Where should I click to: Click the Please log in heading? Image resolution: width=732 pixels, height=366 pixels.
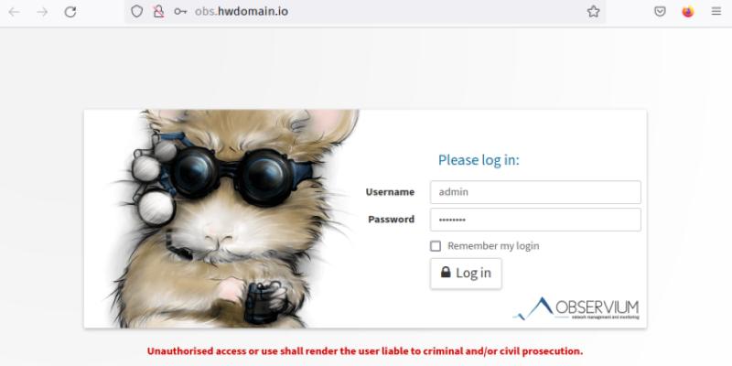point(479,160)
